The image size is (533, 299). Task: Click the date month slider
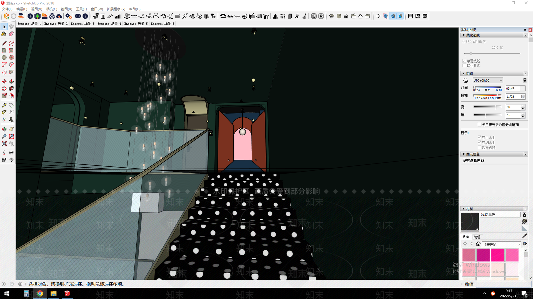[x=487, y=96]
